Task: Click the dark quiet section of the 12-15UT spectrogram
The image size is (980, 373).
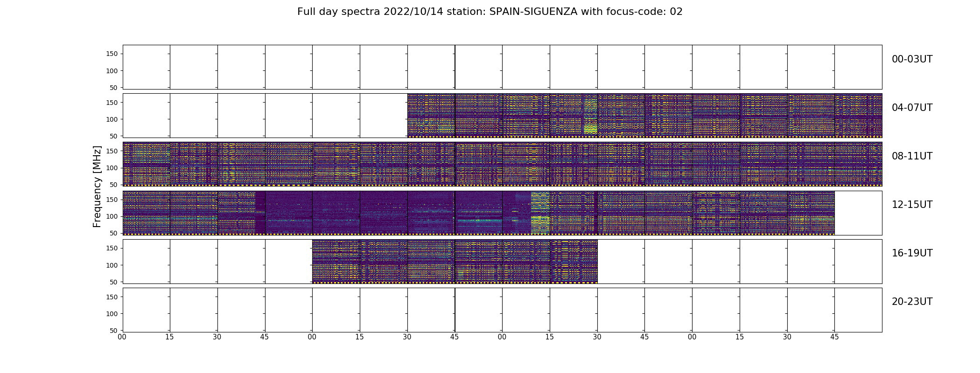Action: 393,213
